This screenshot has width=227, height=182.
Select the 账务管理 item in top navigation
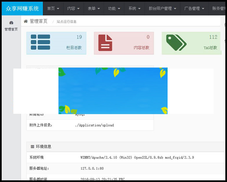coord(219,8)
